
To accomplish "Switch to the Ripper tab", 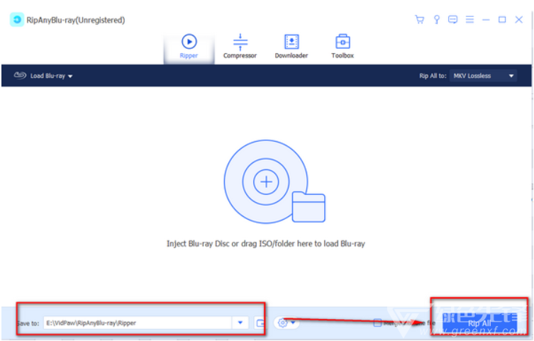I will click(189, 47).
